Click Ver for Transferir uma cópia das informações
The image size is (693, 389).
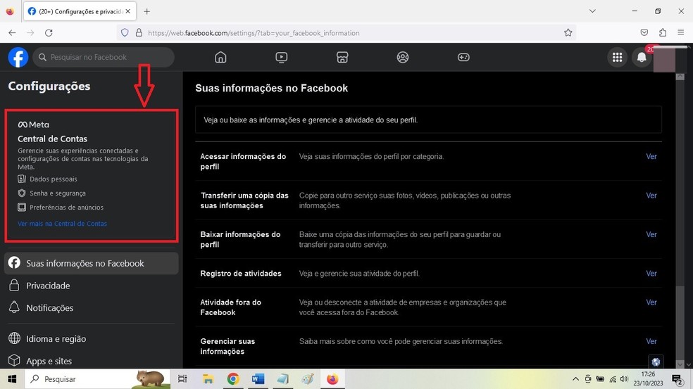651,195
